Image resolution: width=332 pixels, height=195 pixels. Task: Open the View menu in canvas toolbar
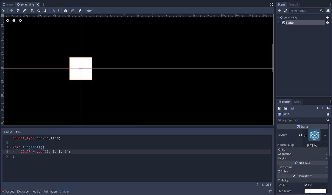pyautogui.click(x=89, y=10)
